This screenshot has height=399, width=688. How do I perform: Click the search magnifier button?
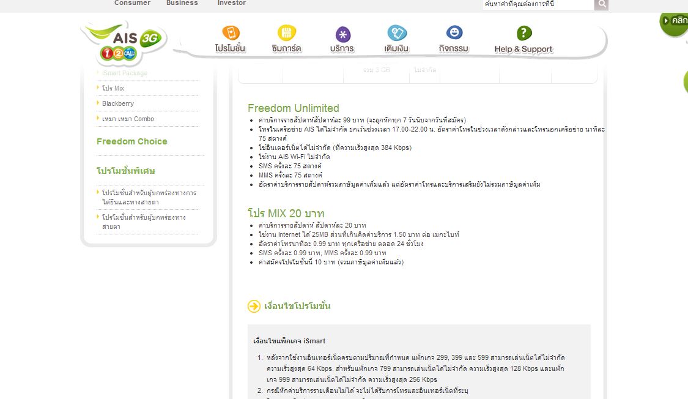tap(601, 4)
